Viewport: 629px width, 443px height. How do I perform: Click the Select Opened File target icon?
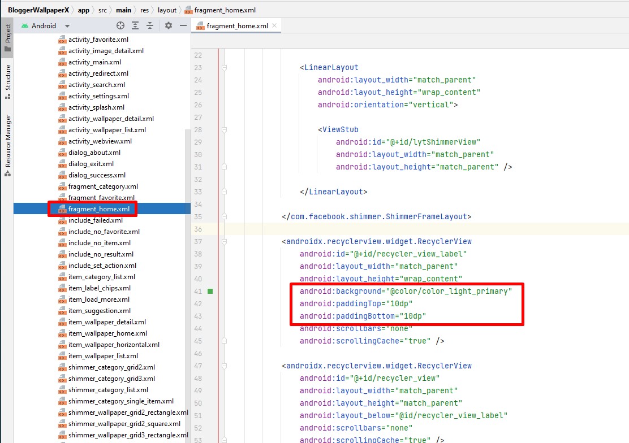(120, 25)
